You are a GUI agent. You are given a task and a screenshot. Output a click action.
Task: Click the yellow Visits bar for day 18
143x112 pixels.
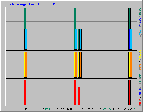(x=79, y=64)
